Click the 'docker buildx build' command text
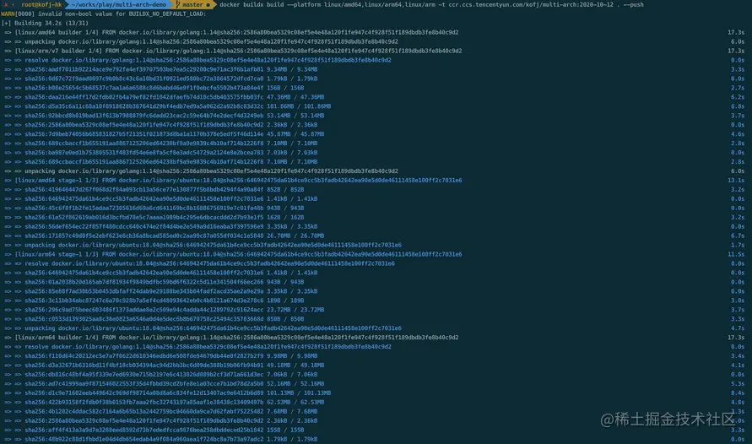Image resolution: width=752 pixels, height=444 pixels. (252, 4)
